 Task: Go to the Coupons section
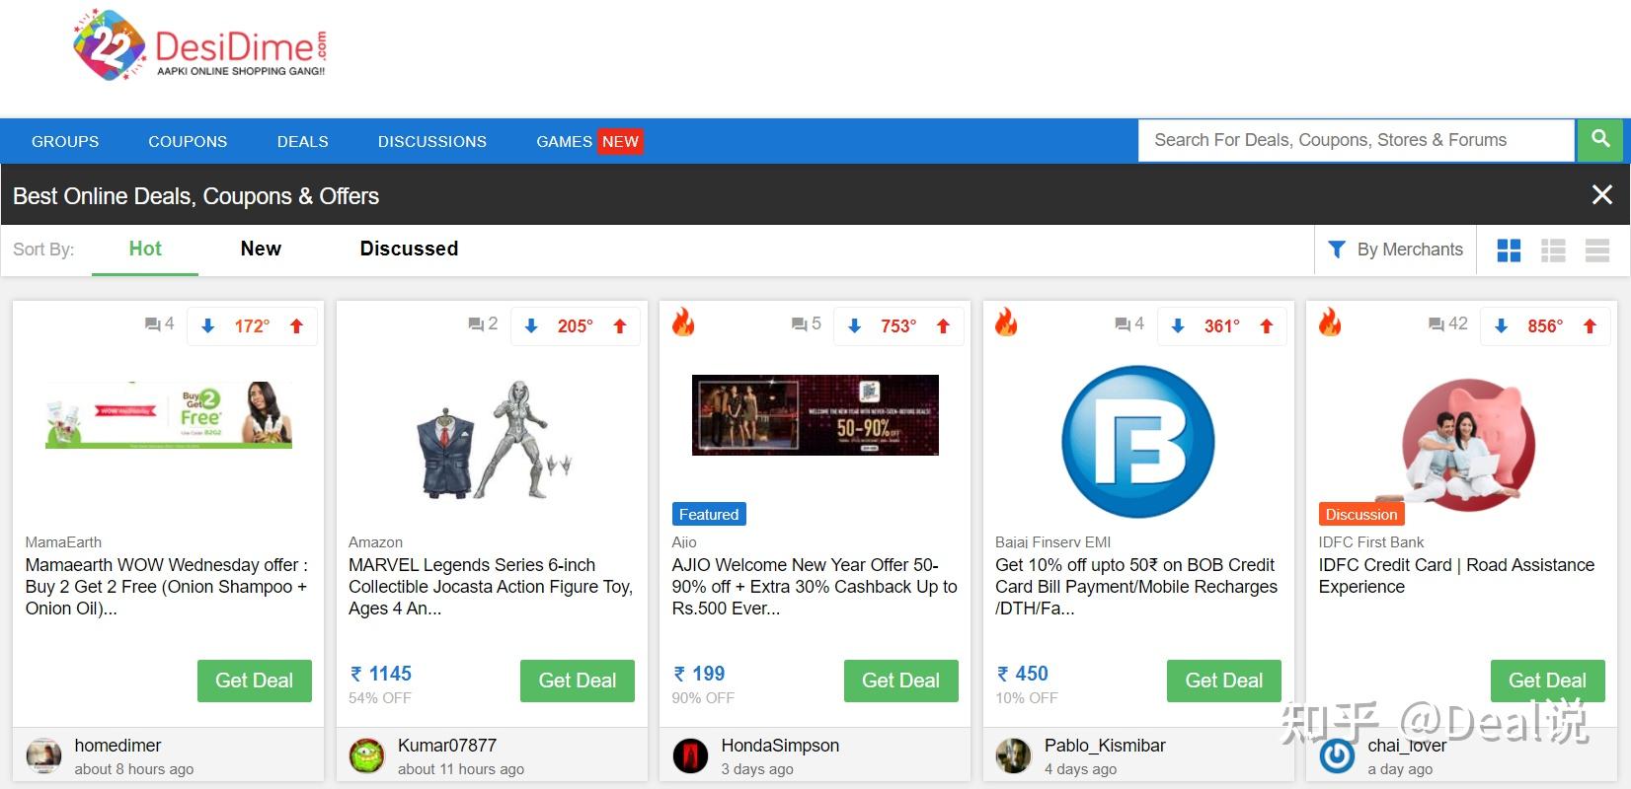coord(188,141)
